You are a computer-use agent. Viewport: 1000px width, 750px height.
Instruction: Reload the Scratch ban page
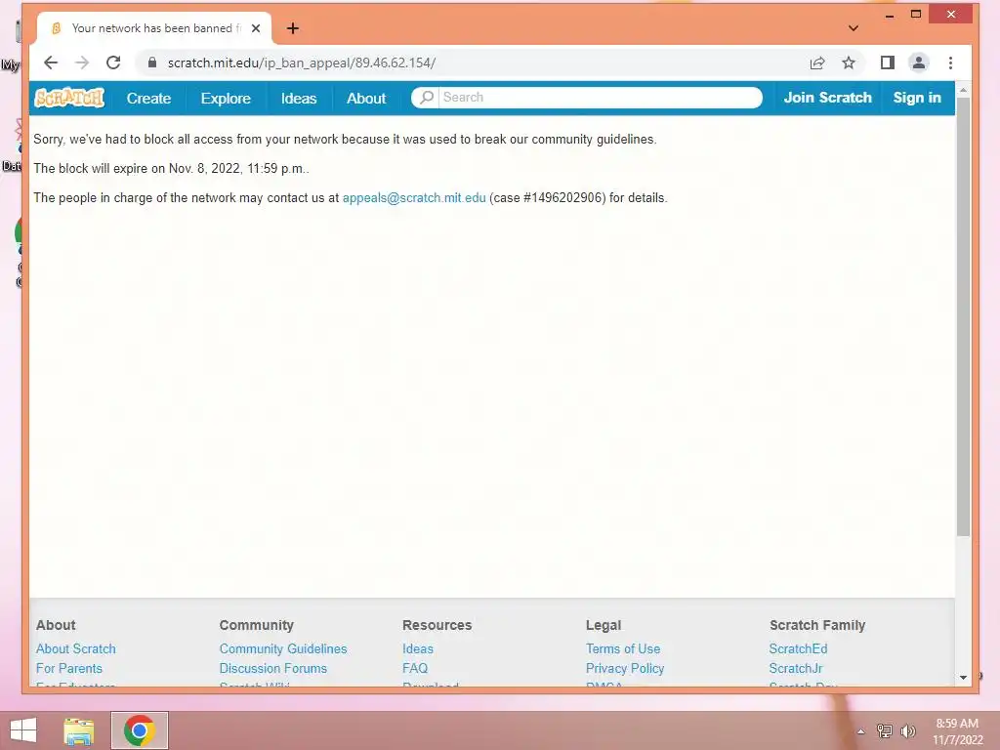pyautogui.click(x=113, y=62)
